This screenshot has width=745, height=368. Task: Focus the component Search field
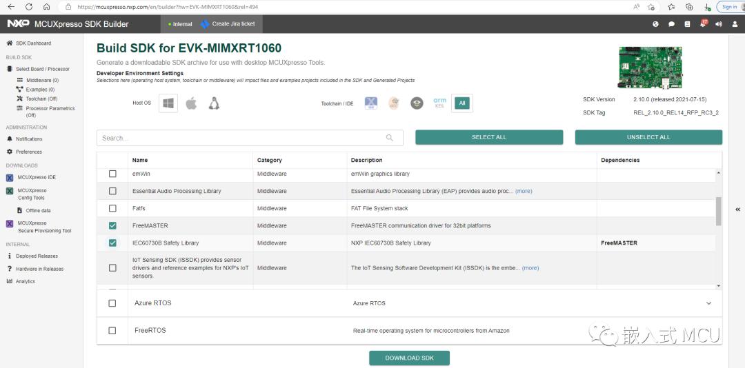tap(250, 138)
